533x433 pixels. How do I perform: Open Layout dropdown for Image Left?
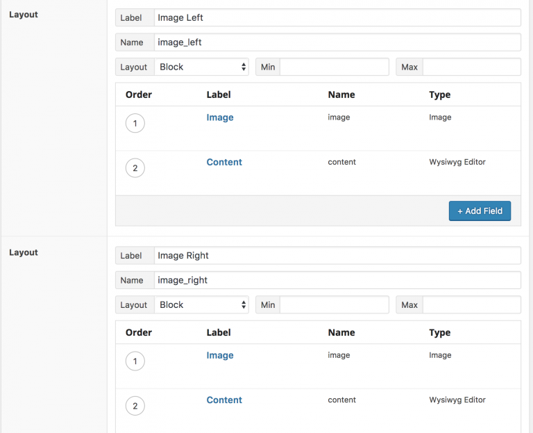point(201,67)
